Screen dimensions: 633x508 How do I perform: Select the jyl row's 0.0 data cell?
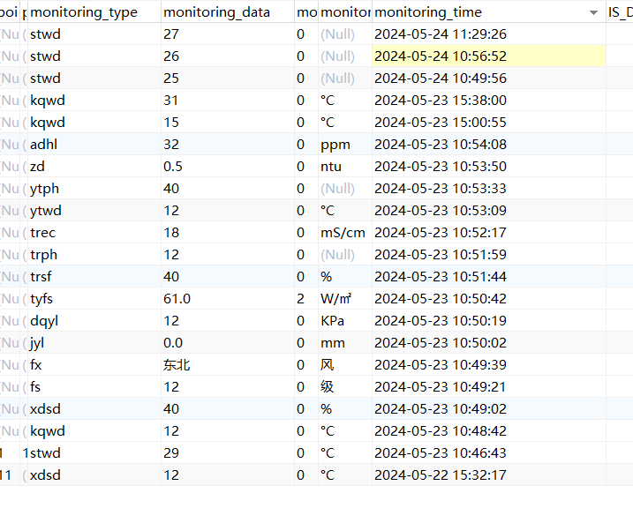pyautogui.click(x=173, y=342)
